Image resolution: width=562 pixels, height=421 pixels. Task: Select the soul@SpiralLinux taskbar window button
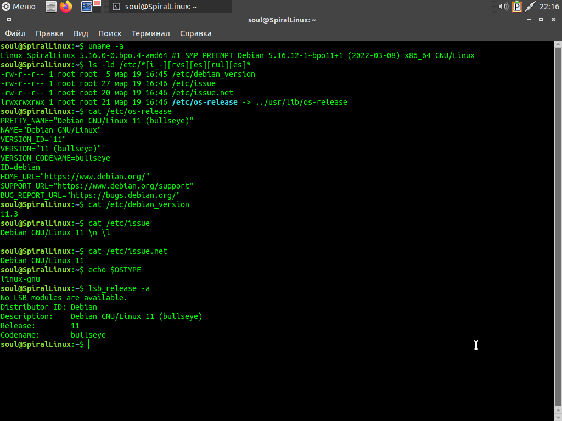point(170,7)
